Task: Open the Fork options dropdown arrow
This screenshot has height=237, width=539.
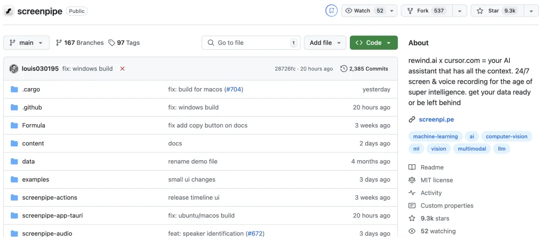Action: pyautogui.click(x=460, y=11)
